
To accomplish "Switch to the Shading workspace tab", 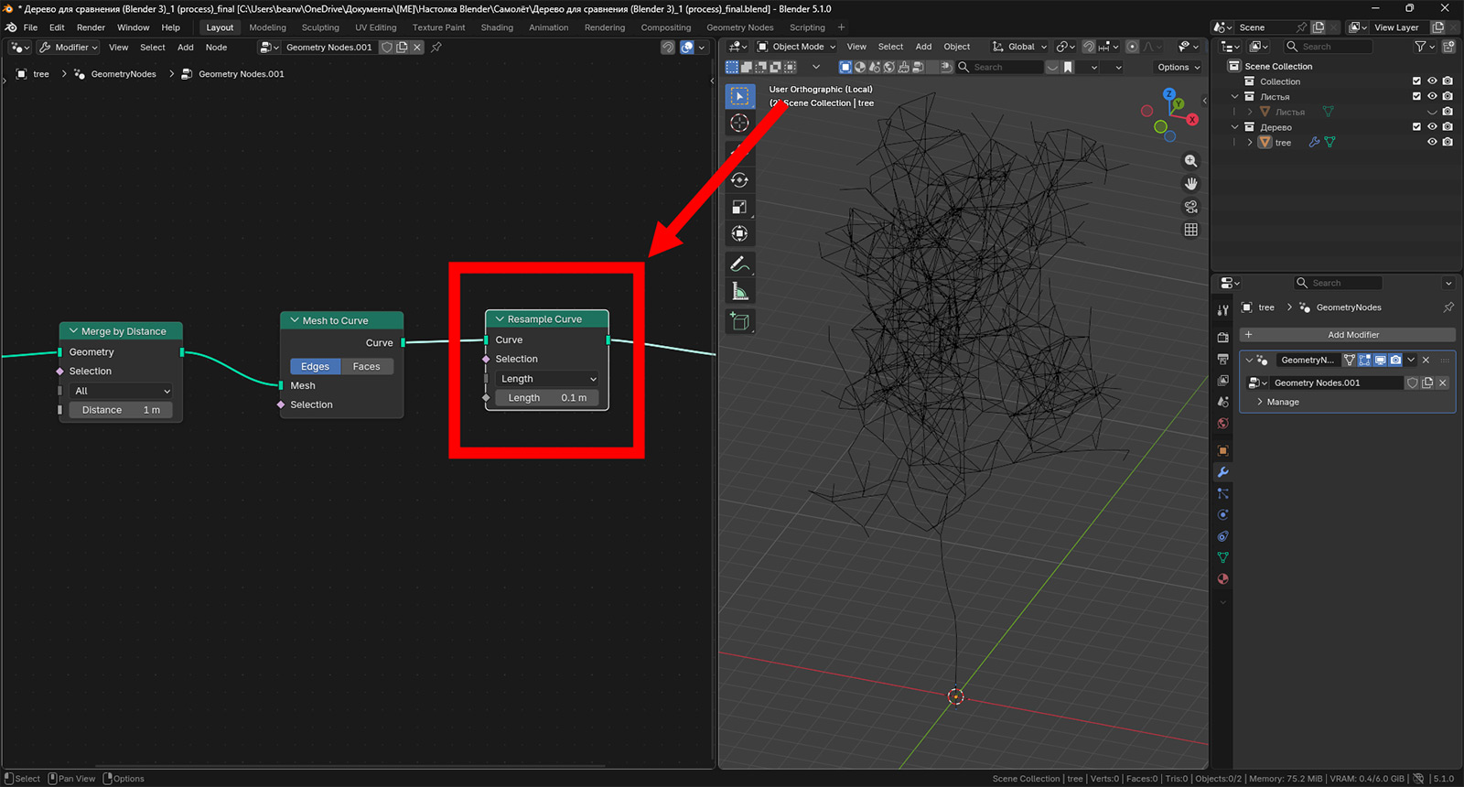I will [x=497, y=27].
